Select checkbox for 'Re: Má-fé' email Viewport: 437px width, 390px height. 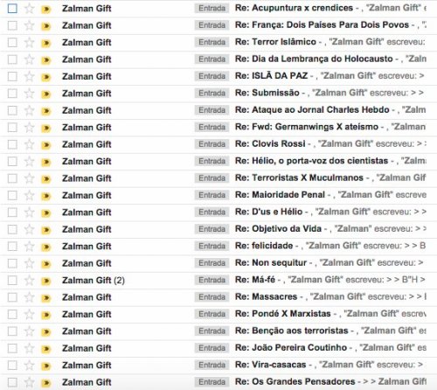tap(12, 280)
